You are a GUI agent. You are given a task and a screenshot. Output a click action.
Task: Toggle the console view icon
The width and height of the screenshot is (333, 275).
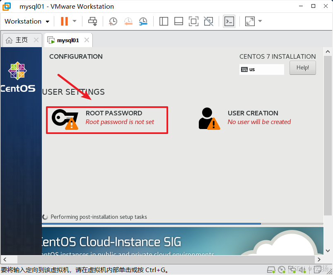pyautogui.click(x=229, y=21)
